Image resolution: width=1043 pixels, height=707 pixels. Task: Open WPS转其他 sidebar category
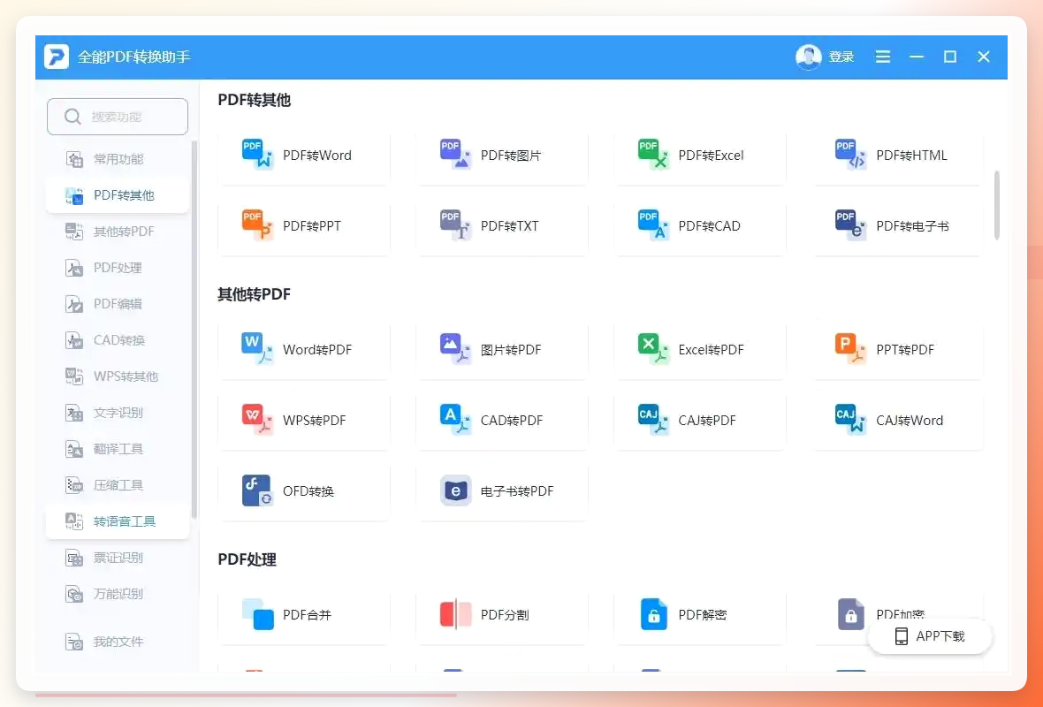[x=118, y=376]
